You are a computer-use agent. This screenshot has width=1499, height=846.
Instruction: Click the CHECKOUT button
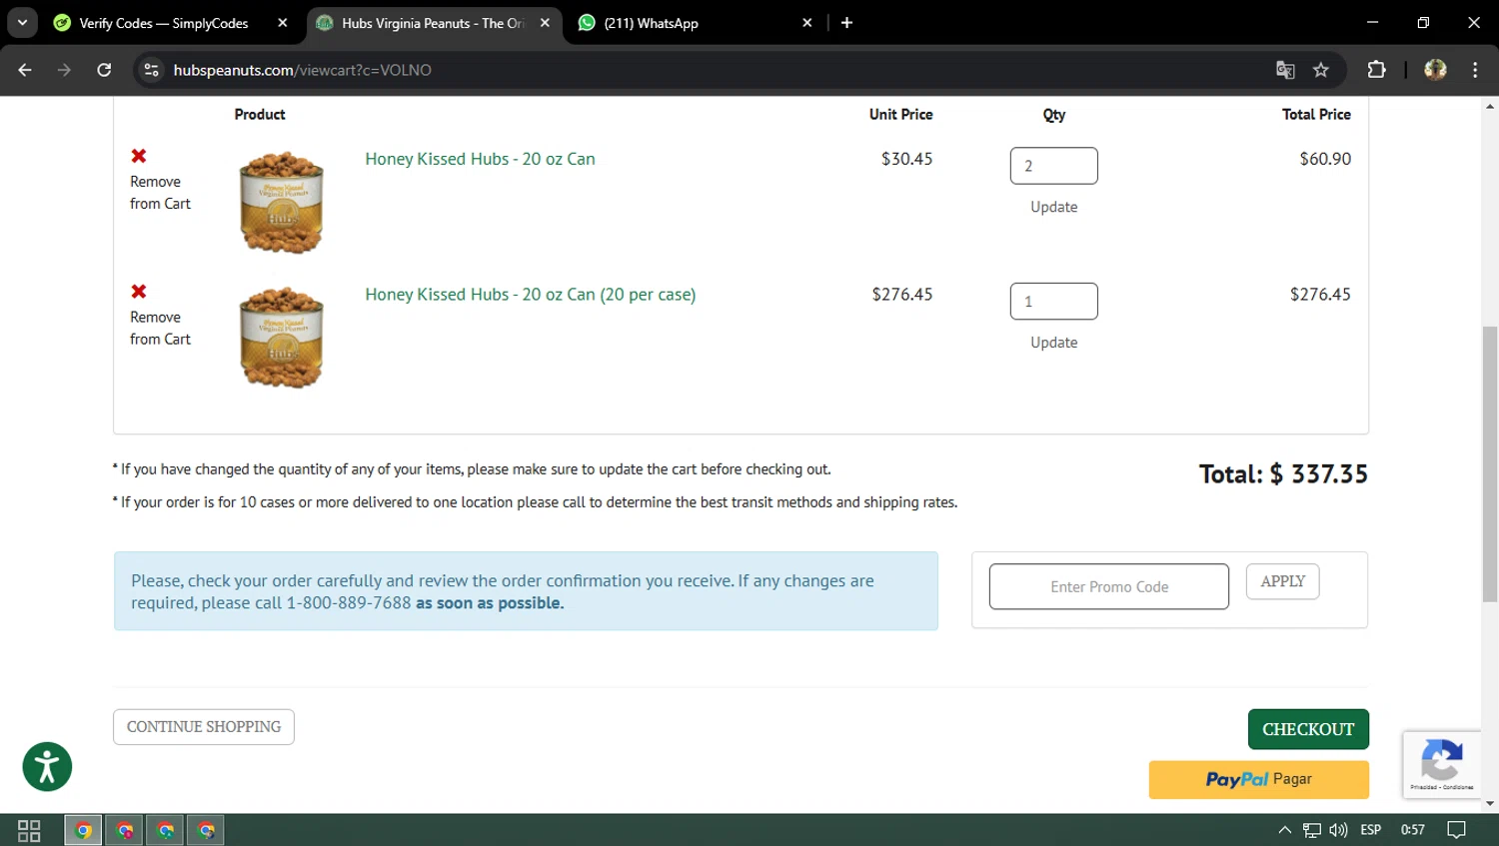click(1308, 729)
